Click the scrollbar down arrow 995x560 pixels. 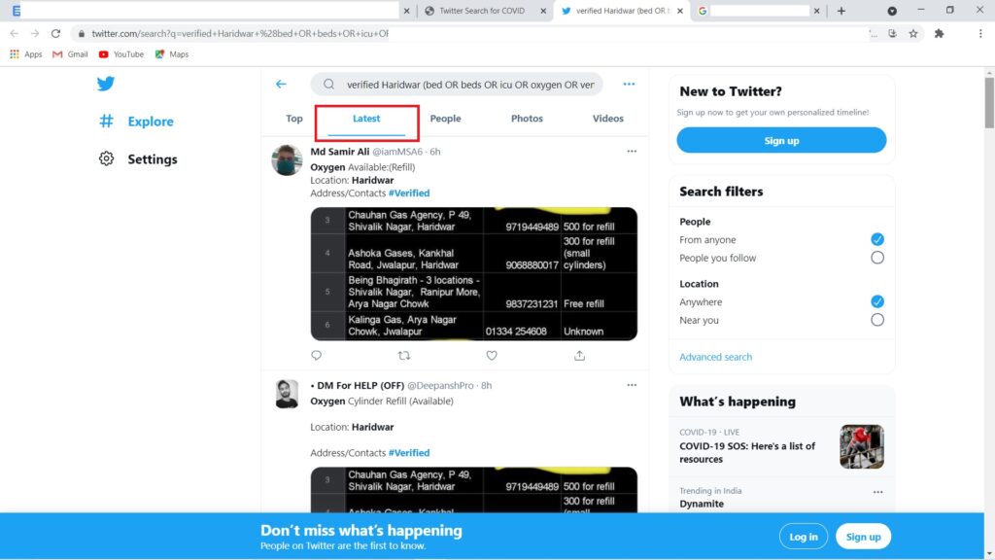989,553
